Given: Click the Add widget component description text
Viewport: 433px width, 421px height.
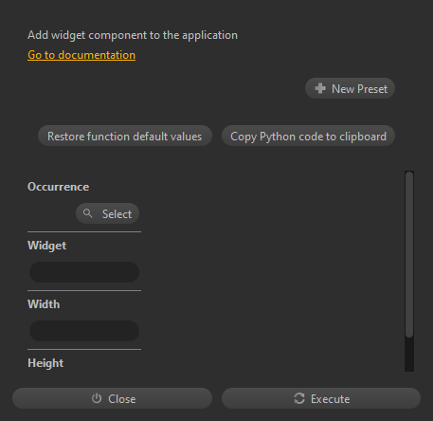Looking at the screenshot, I should [133, 35].
